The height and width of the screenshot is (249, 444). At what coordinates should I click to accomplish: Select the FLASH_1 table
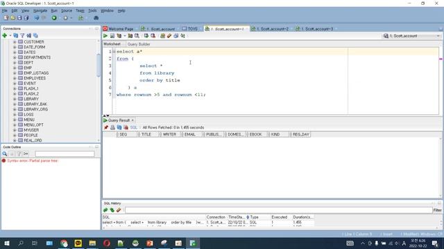31,89
